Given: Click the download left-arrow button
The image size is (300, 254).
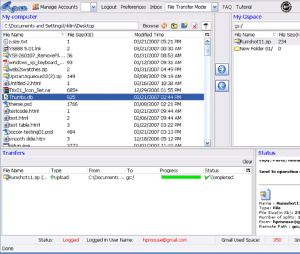Looking at the screenshot, I should (222, 86).
